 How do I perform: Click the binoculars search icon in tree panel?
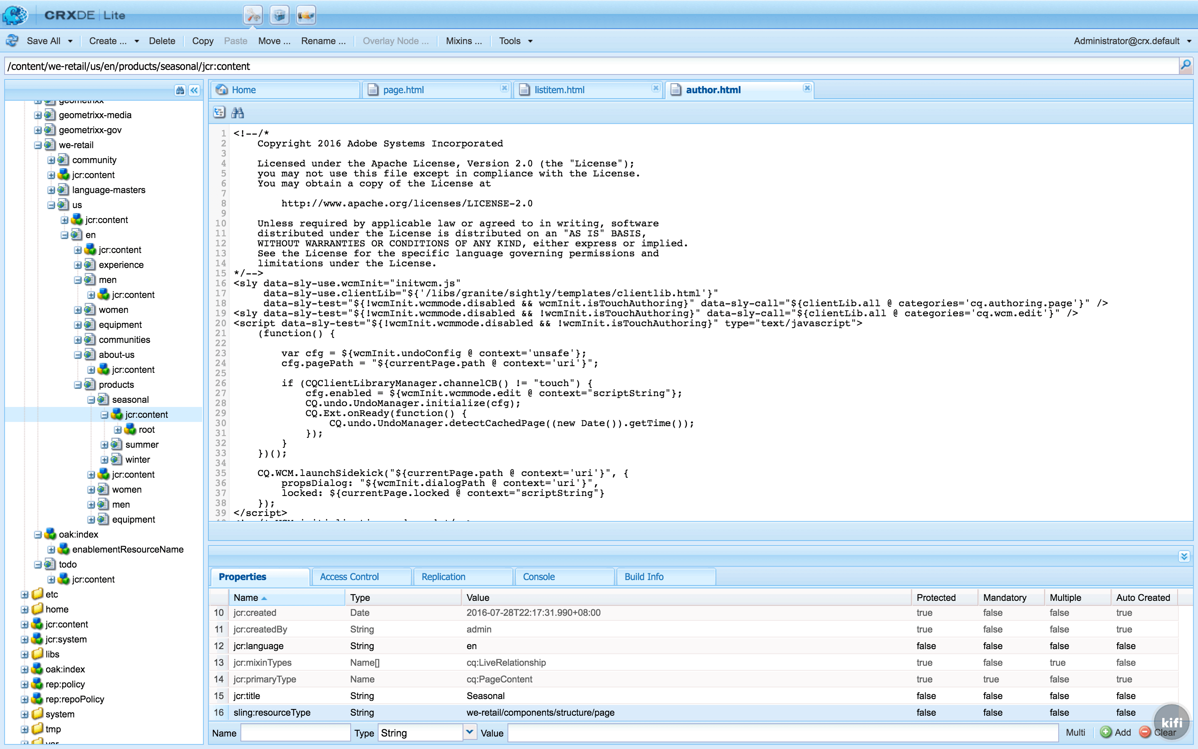[180, 90]
